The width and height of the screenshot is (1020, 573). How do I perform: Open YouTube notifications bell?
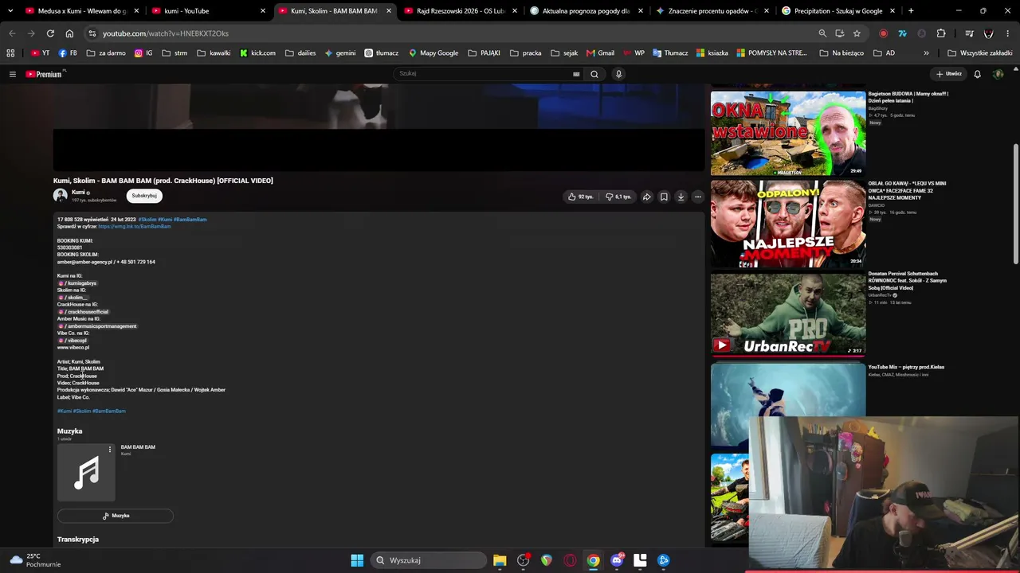point(978,74)
